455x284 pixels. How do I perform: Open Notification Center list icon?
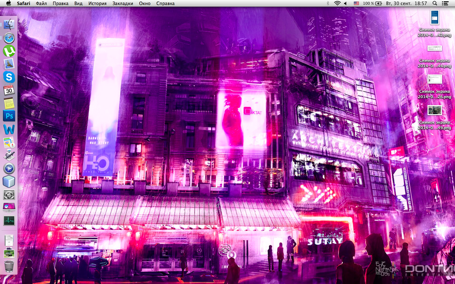pos(445,3)
